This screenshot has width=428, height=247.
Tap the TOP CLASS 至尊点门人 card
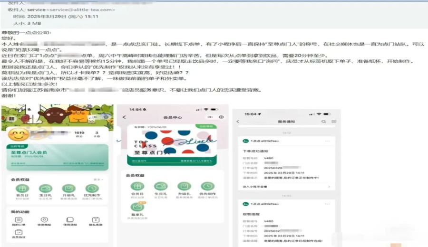172,145
